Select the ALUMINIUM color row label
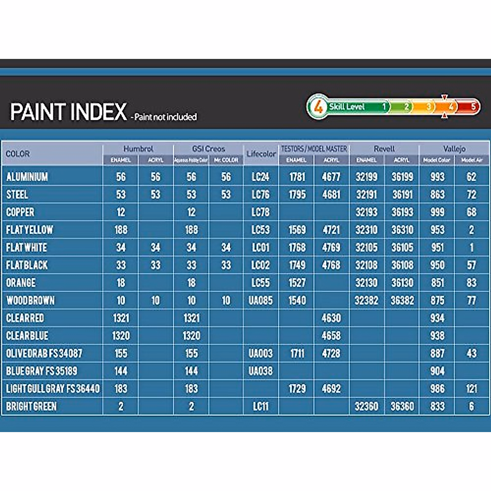Viewport: 491px width, 491px height. 27,177
